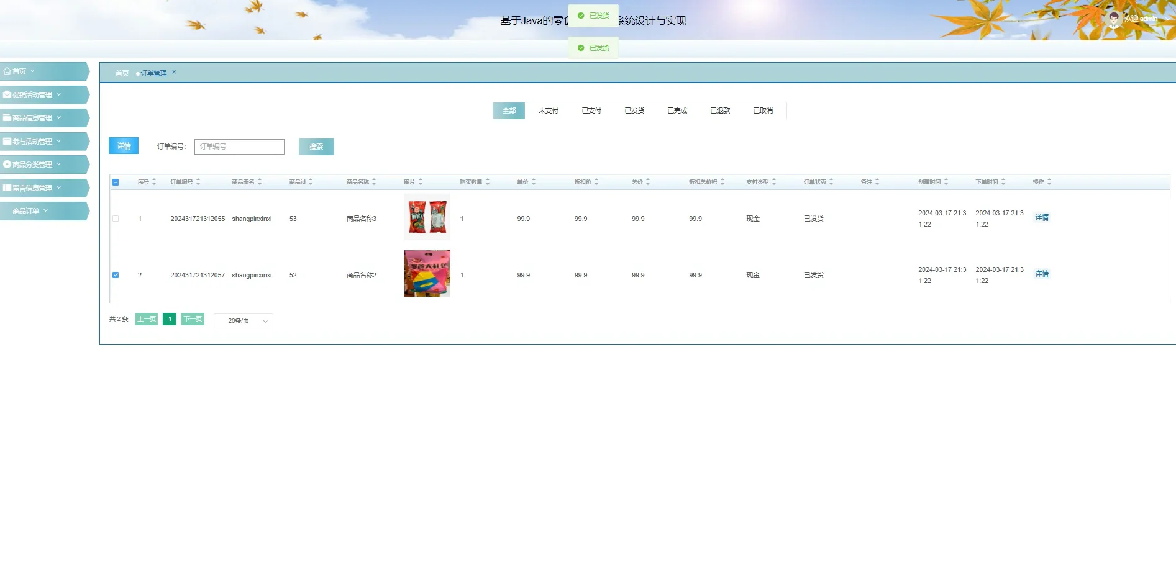Select the 全部 order status tab
Image resolution: width=1176 pixels, height=586 pixels.
click(x=509, y=110)
